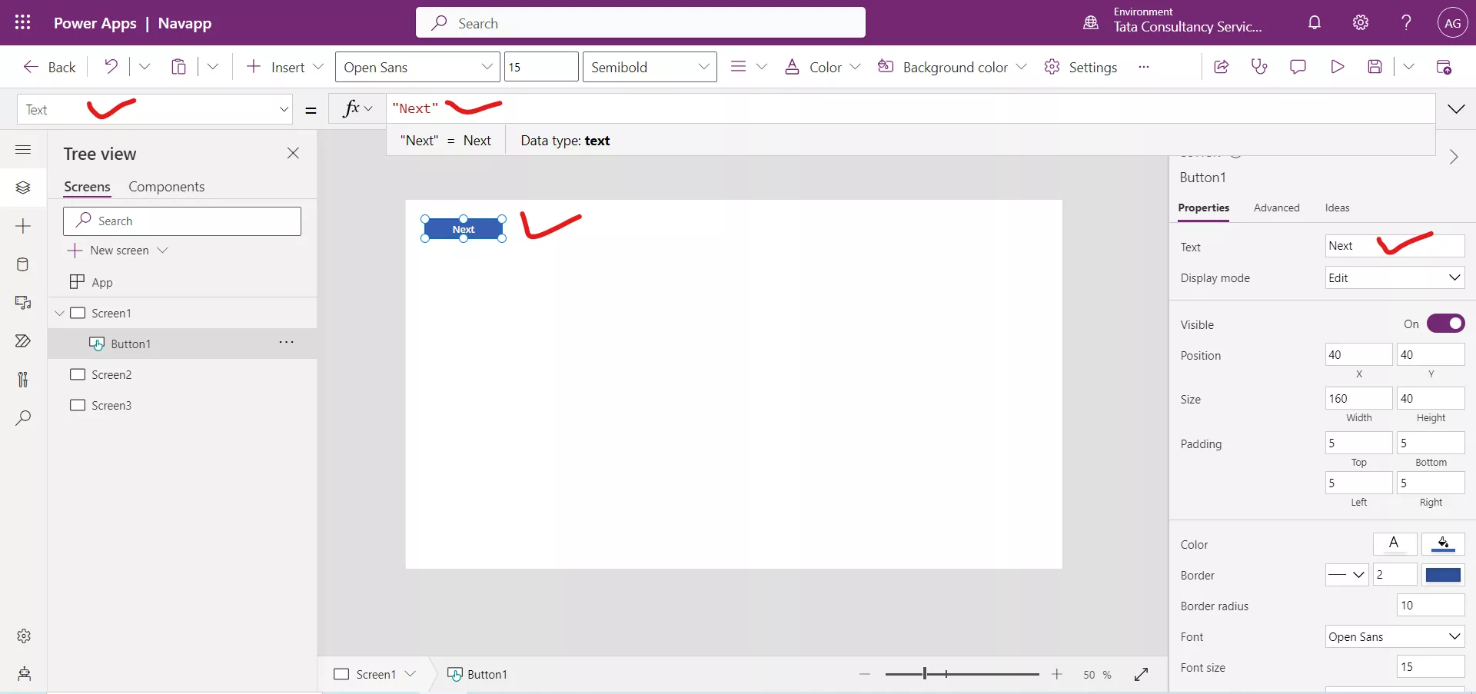Open the left rail settings gear
This screenshot has height=694, width=1476.
point(24,636)
